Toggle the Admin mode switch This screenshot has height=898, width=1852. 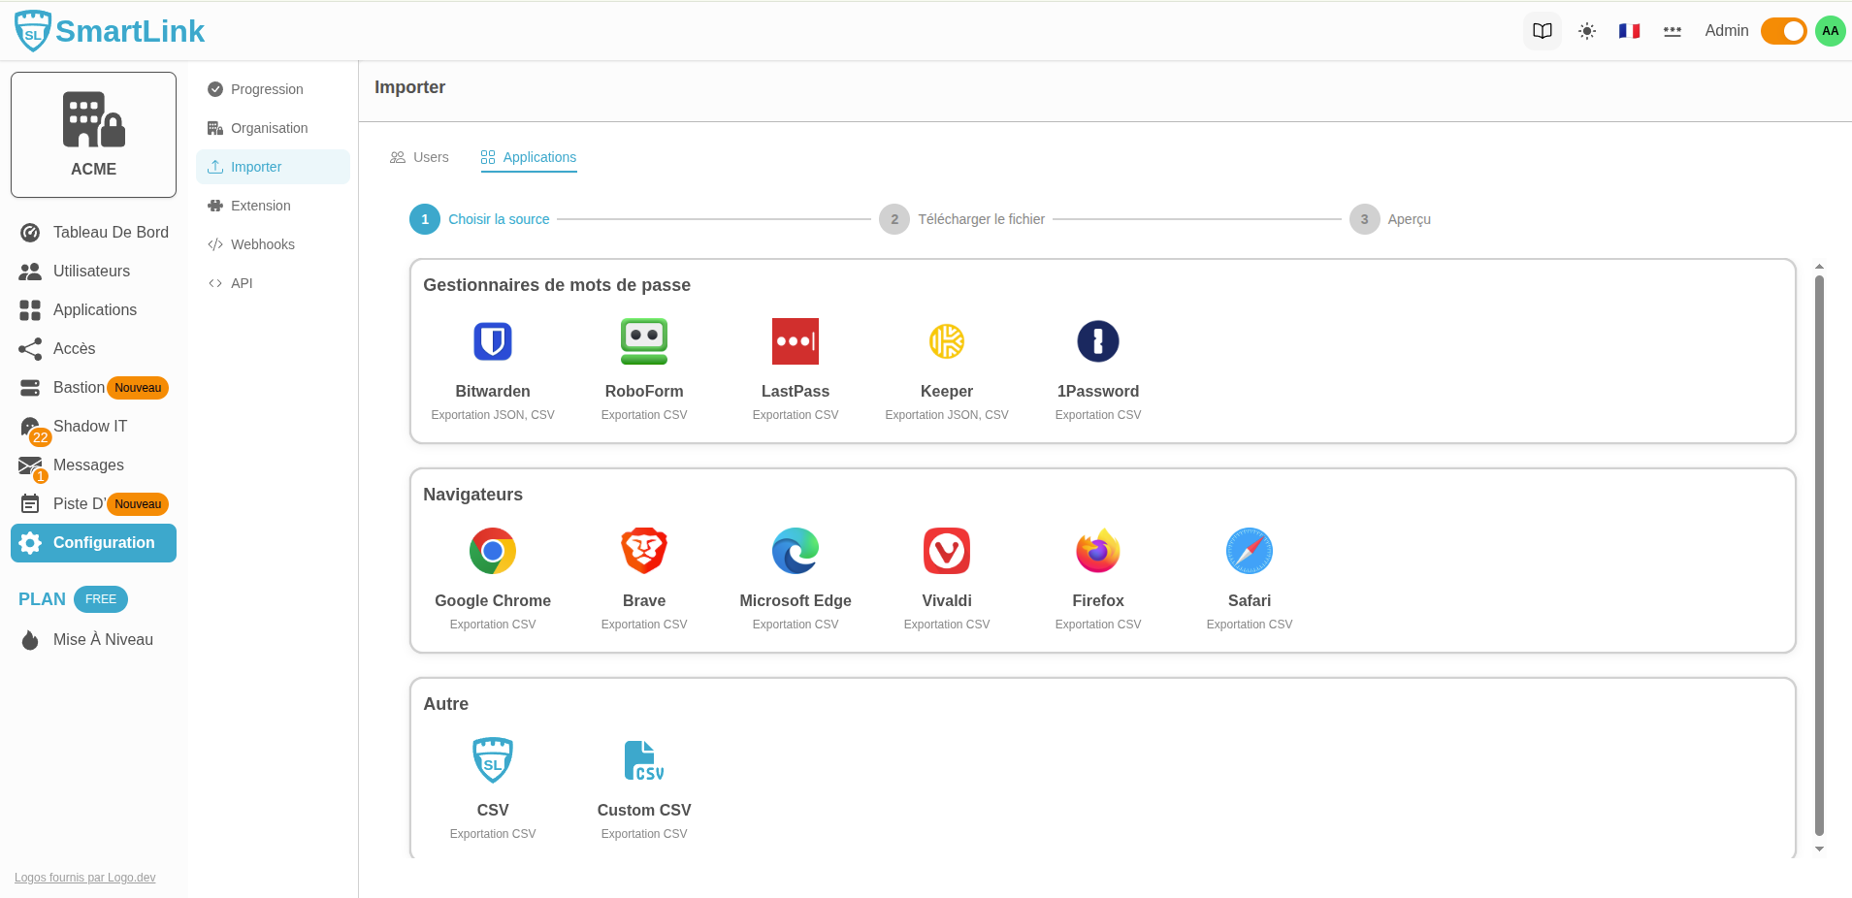coord(1783,31)
